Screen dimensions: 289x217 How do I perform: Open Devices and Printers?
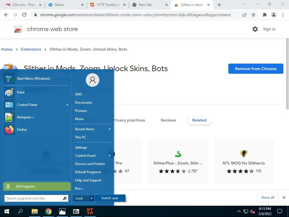point(90,164)
